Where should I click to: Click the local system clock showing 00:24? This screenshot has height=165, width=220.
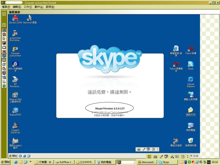click(215, 162)
